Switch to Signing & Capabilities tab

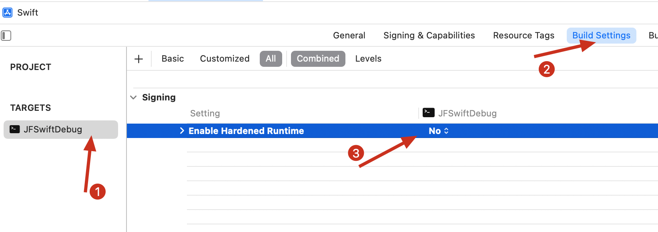tap(429, 36)
